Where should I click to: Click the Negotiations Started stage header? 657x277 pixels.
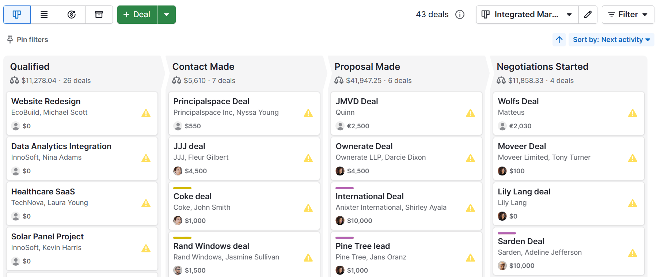click(543, 67)
